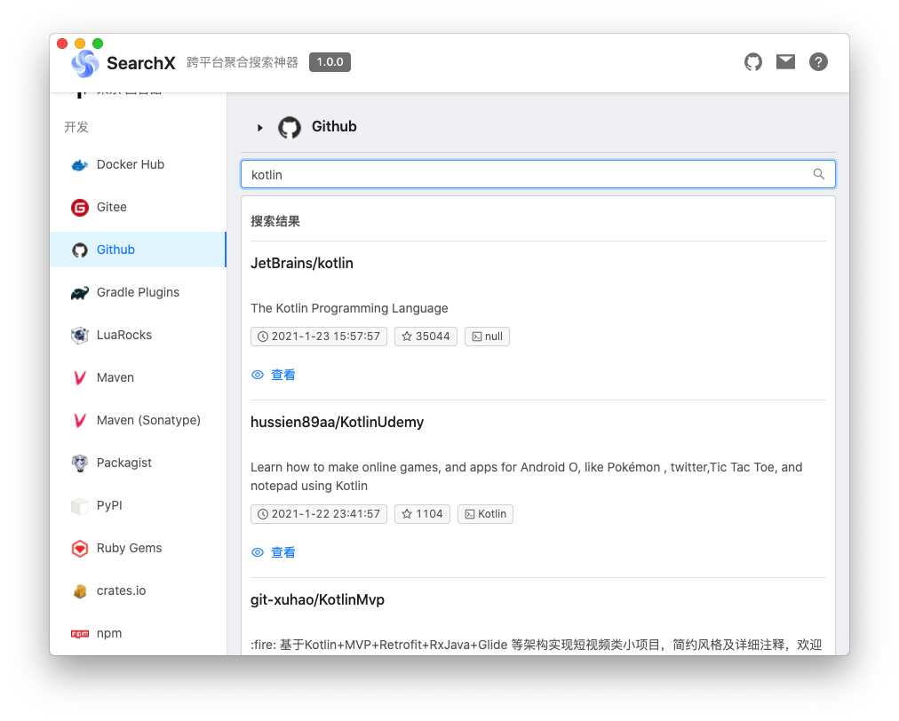The height and width of the screenshot is (721, 899).
Task: Click star count 35044 badge
Action: pos(426,337)
